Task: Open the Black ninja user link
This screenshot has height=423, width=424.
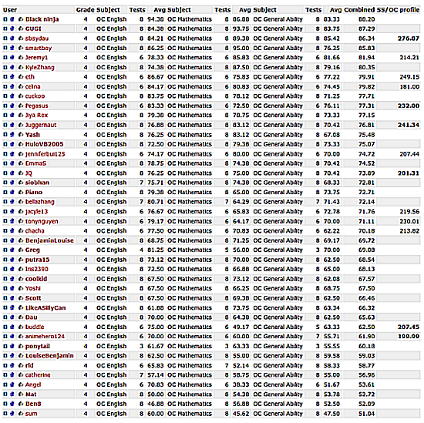Action: click(42, 19)
